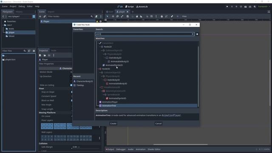
Task: Open the Scene menu
Action: (x=5, y=6)
